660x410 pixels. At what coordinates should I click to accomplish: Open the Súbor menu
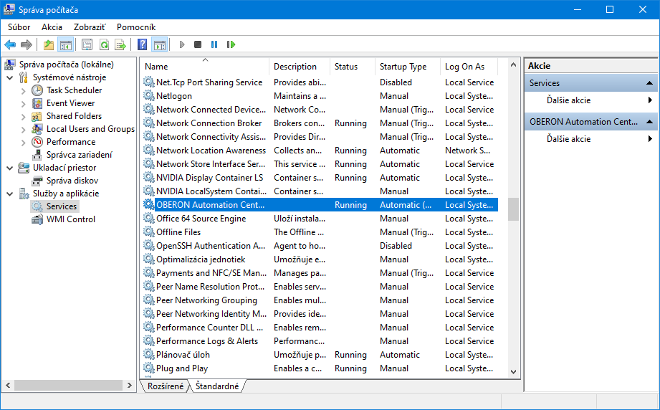point(19,27)
